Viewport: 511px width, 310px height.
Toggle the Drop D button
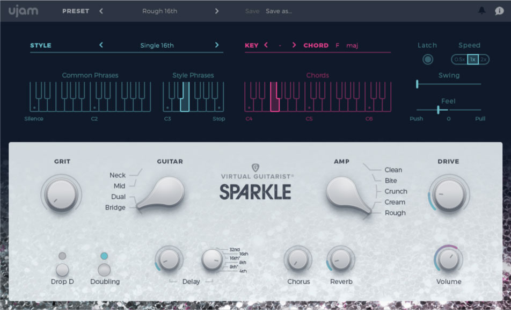[62, 270]
